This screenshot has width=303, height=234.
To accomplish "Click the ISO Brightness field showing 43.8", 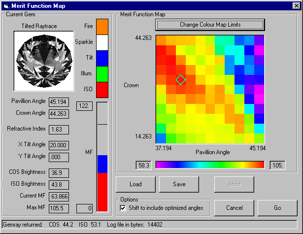I will 59,185.
